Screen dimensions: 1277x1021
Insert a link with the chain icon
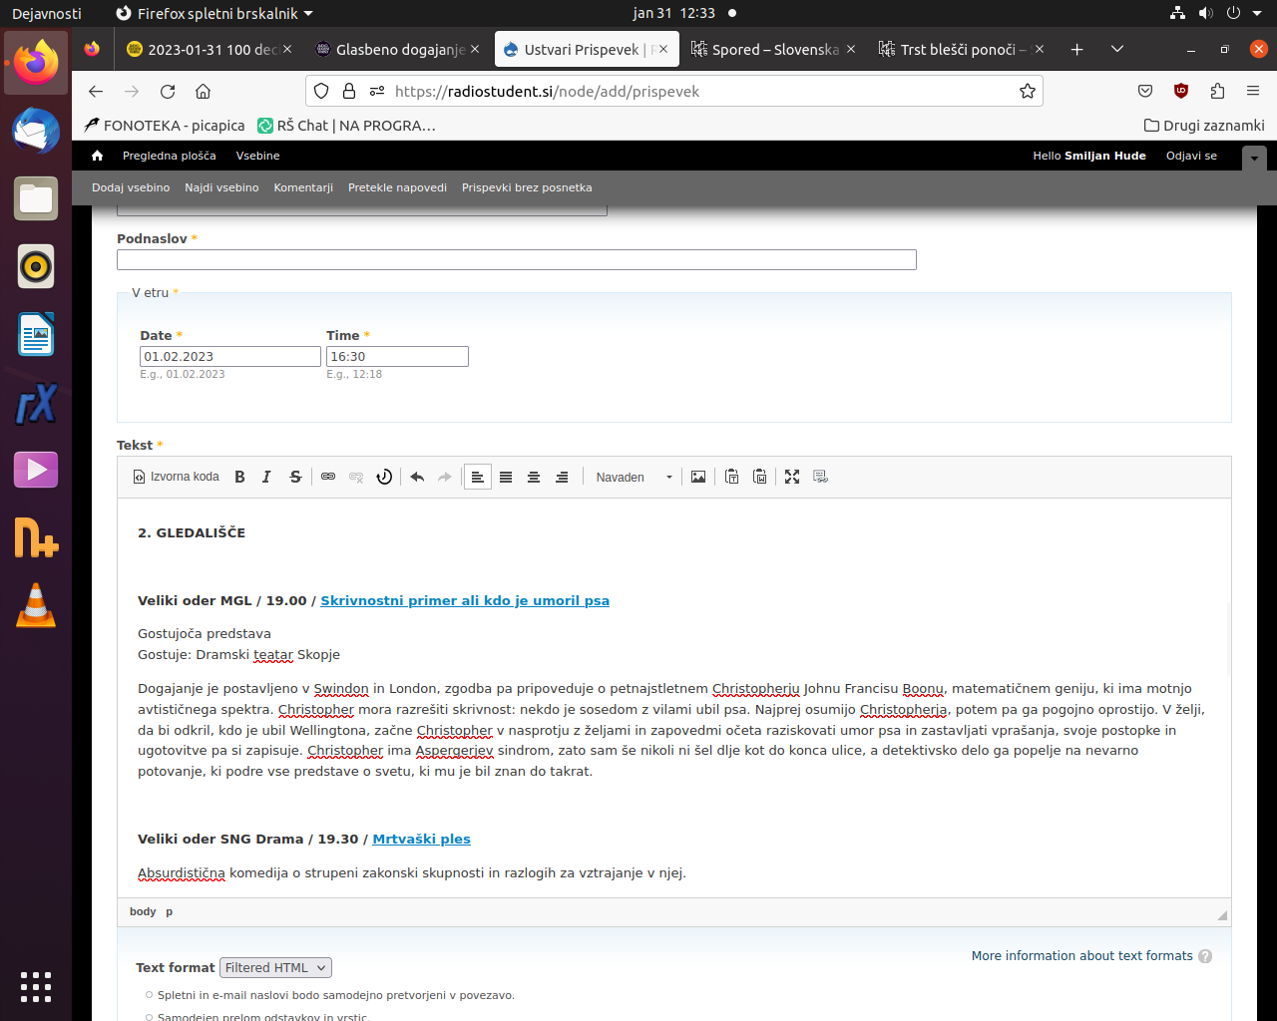point(328,478)
